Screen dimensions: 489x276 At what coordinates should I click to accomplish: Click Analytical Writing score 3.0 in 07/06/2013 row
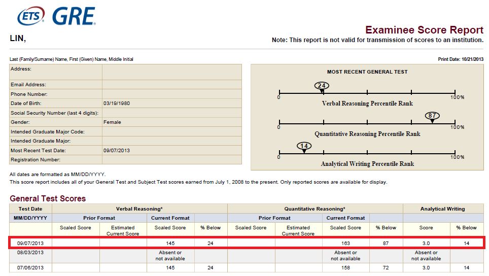click(x=426, y=267)
